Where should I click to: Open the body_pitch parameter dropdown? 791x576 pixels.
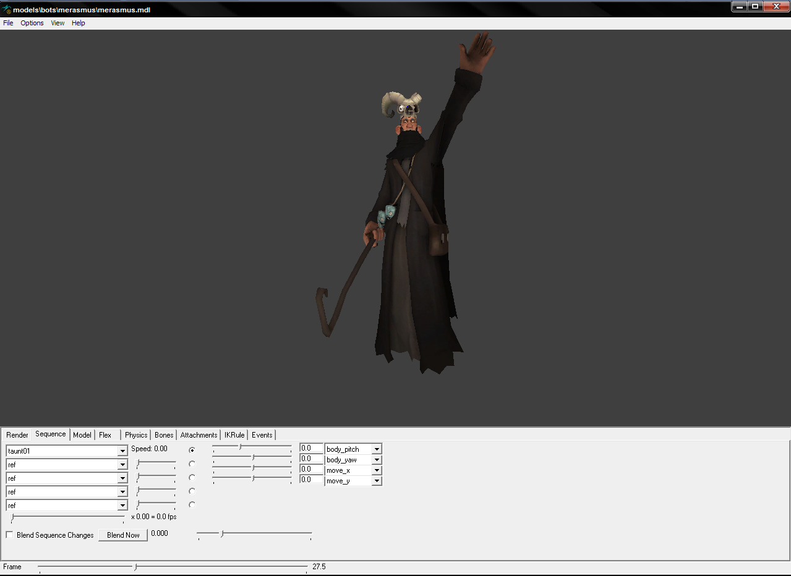[377, 449]
